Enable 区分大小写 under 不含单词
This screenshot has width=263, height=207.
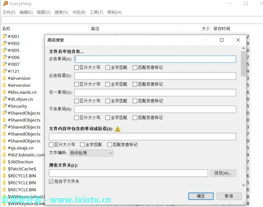tap(76, 117)
